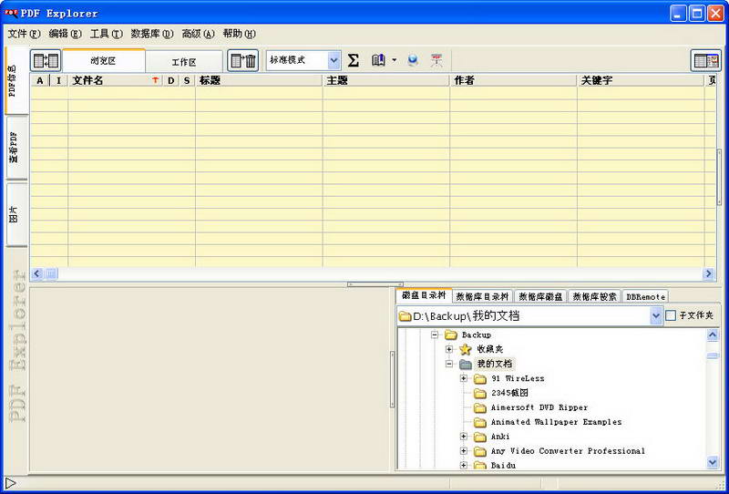Click the swap grids icon left of 浏览区
Screen dimensions: 729x494
pyautogui.click(x=46, y=60)
